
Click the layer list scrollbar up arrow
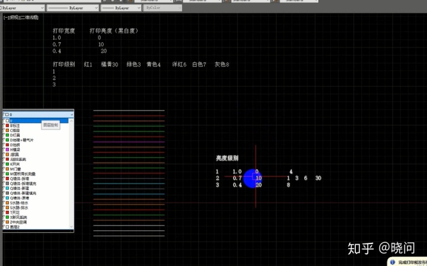71,121
